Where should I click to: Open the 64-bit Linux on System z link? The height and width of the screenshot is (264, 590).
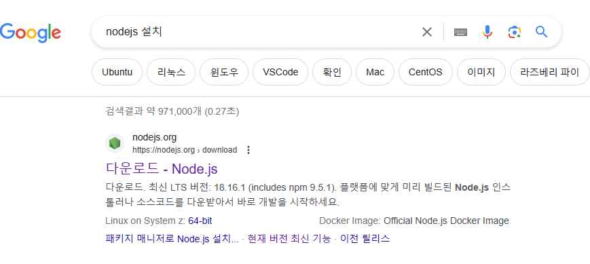[200, 221]
